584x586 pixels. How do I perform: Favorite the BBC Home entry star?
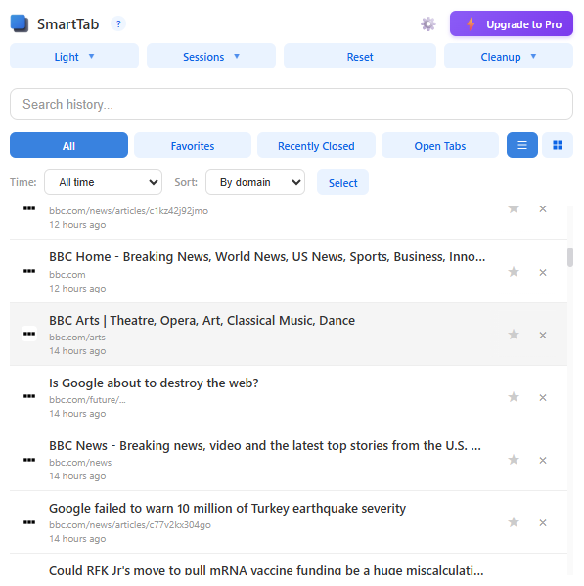click(x=514, y=272)
